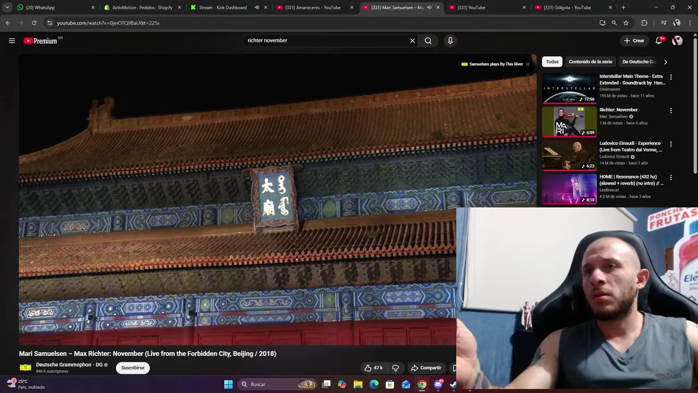Play Richter: November thumbnail
Screen dimensions: 698x393
coord(569,122)
